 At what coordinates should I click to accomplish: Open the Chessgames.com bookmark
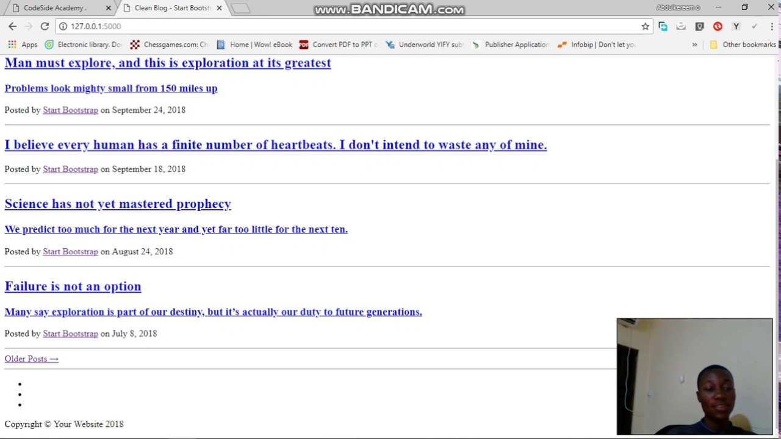click(169, 45)
